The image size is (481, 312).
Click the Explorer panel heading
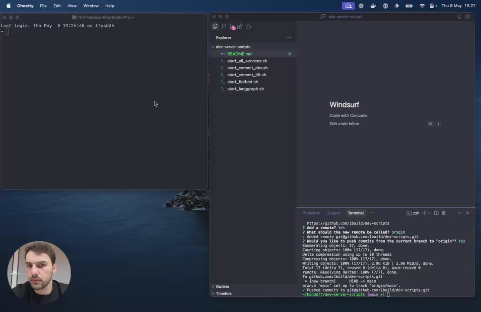click(224, 38)
